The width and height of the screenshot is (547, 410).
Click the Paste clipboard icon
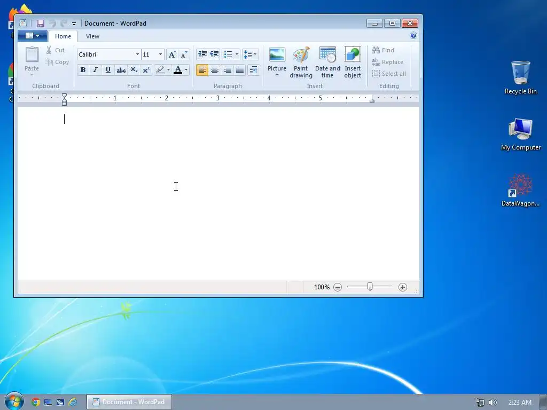(x=32, y=55)
